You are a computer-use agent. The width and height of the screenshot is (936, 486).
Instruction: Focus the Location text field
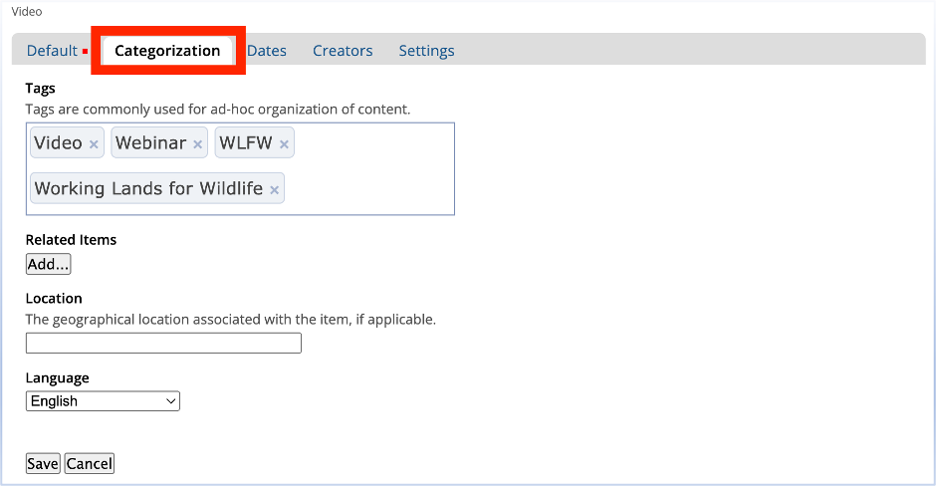coord(163,344)
